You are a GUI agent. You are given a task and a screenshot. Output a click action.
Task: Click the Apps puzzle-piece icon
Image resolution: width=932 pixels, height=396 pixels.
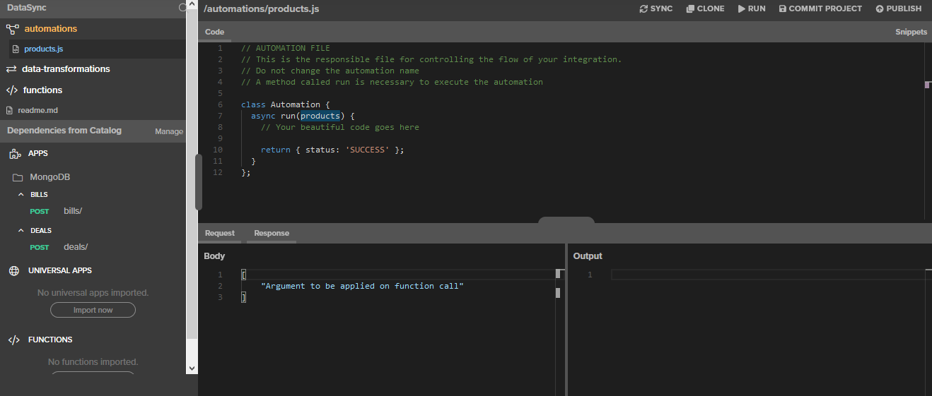[15, 154]
